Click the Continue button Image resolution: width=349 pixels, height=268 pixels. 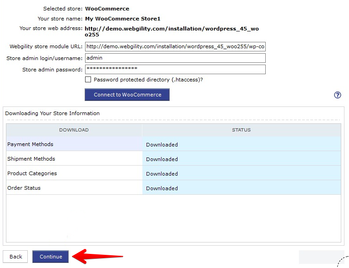point(51,257)
